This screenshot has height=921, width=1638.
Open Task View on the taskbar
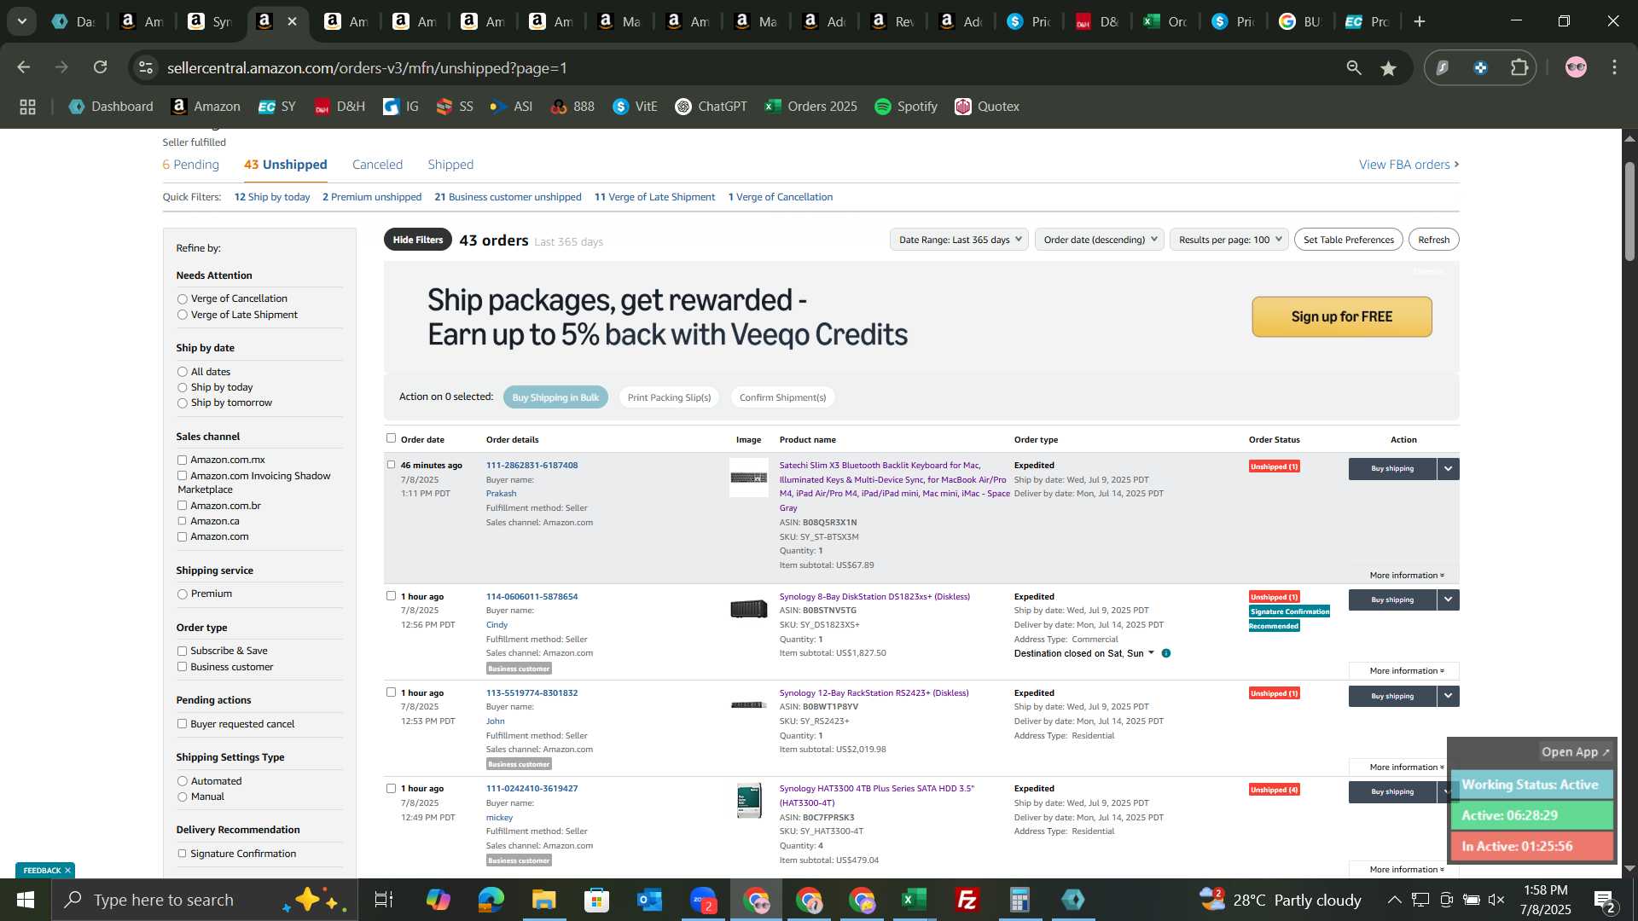point(384,900)
